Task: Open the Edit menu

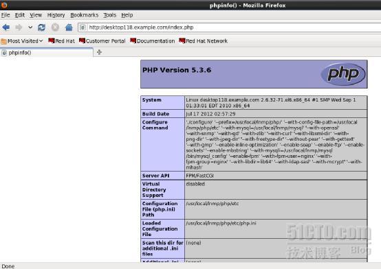Action: pyautogui.click(x=20, y=15)
